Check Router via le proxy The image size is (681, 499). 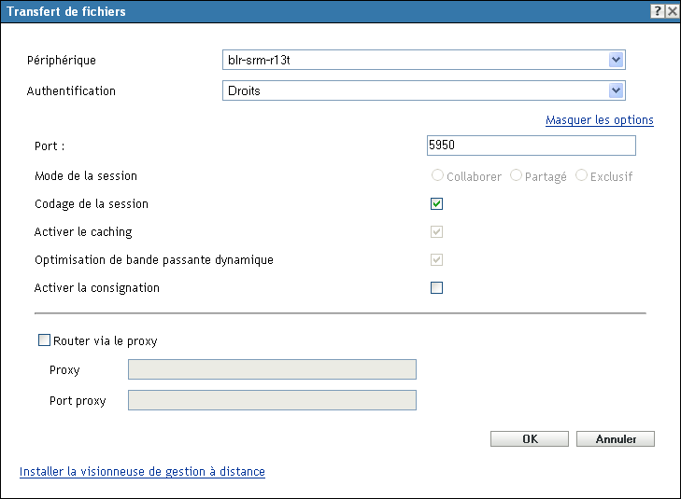pos(44,341)
